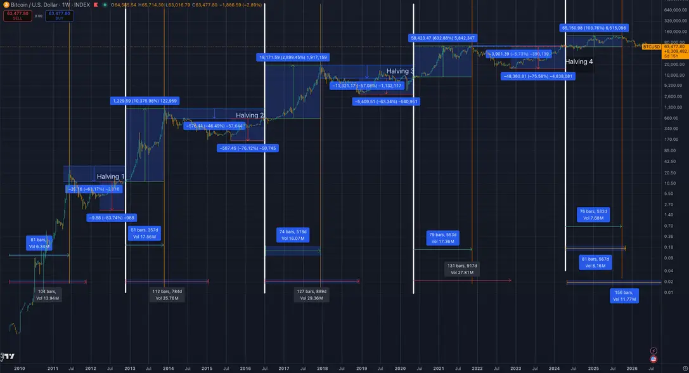The width and height of the screenshot is (689, 373).
Task: Click the orange Bitcoin symbol logo
Action: tap(6, 5)
